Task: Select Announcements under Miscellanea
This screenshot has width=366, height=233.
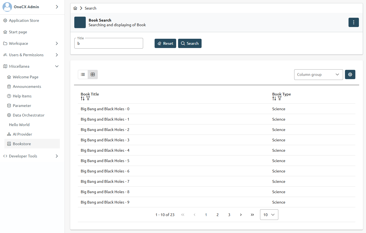Action: tap(26, 86)
